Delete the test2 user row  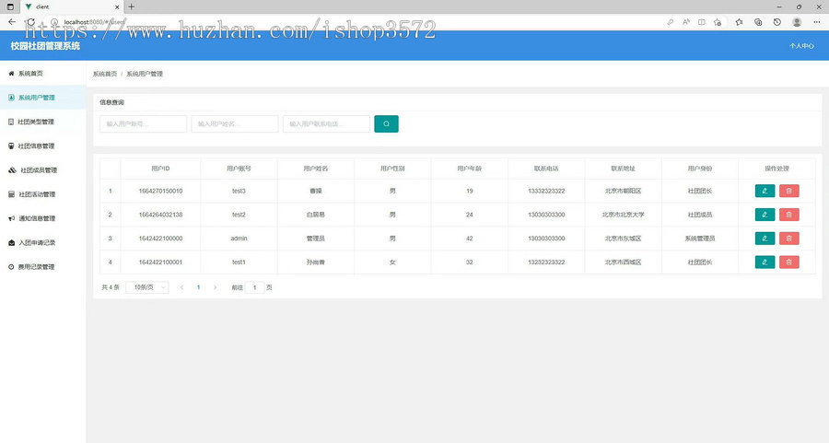788,215
